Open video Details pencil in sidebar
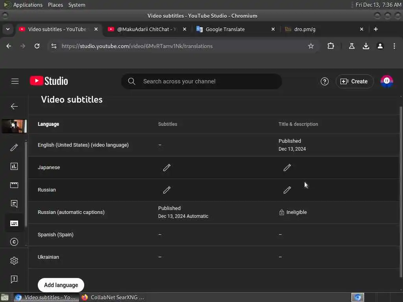The height and width of the screenshot is (302, 403). click(x=14, y=147)
